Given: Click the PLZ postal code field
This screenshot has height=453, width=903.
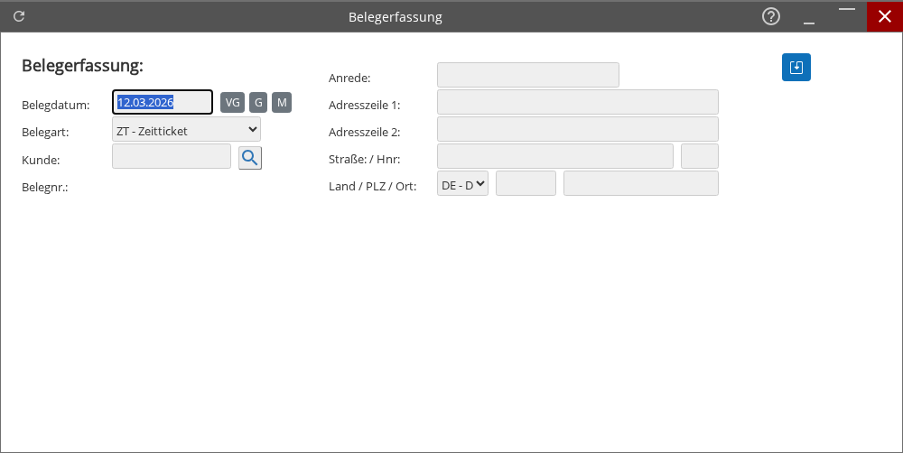Looking at the screenshot, I should (x=526, y=184).
